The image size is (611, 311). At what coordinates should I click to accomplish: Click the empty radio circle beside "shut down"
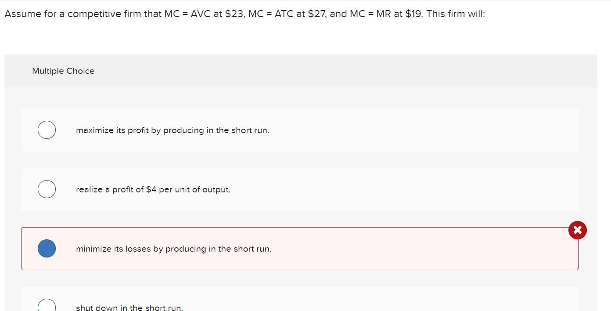tap(47, 304)
